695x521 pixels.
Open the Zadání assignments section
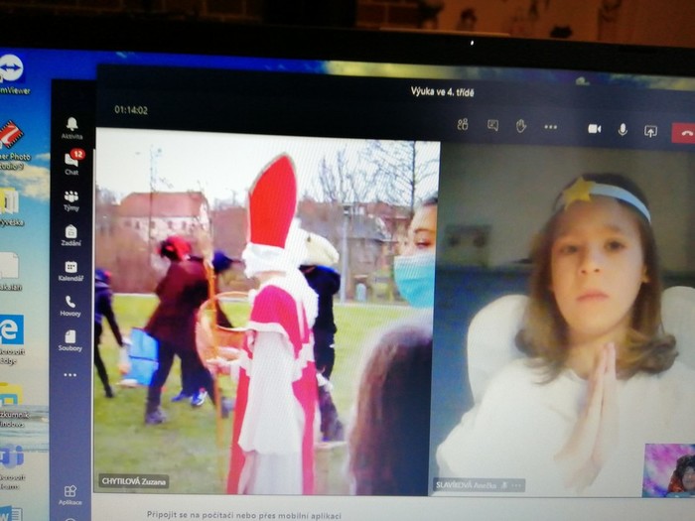point(70,235)
